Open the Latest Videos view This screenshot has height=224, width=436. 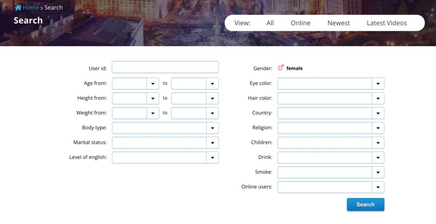coord(387,23)
